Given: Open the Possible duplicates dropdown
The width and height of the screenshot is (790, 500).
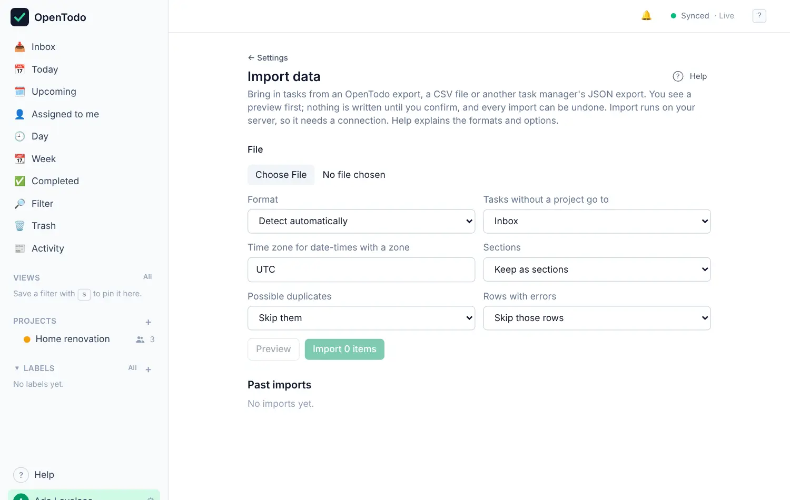Looking at the screenshot, I should tap(361, 318).
